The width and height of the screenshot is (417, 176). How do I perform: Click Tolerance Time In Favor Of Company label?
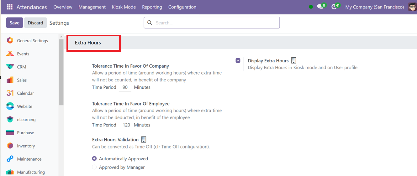[130, 66]
